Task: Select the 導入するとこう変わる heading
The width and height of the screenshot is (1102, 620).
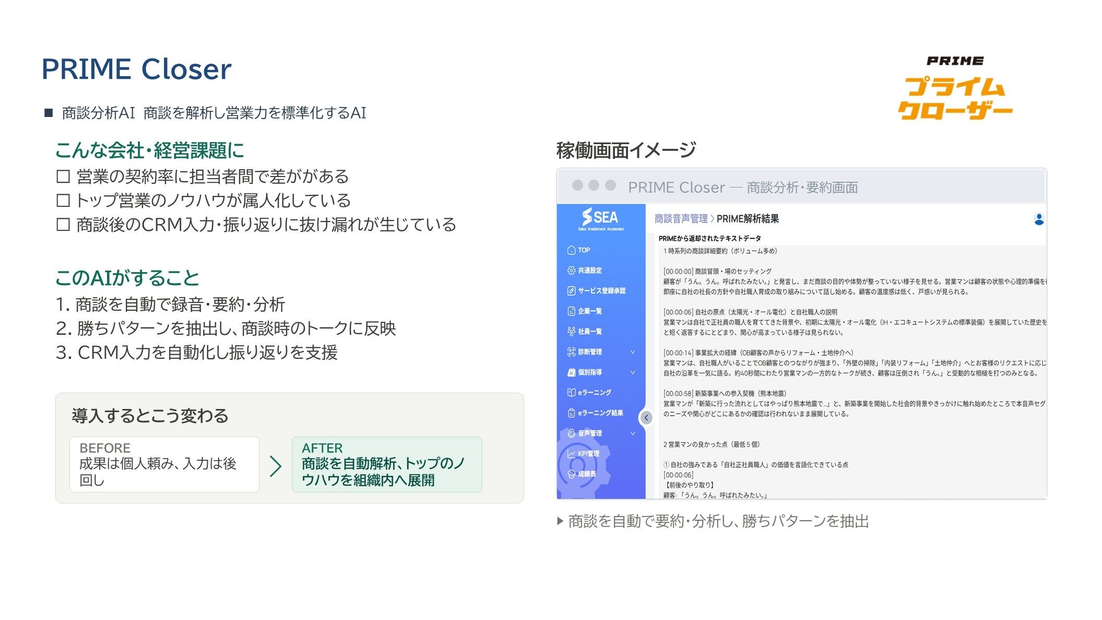Action: (x=150, y=416)
